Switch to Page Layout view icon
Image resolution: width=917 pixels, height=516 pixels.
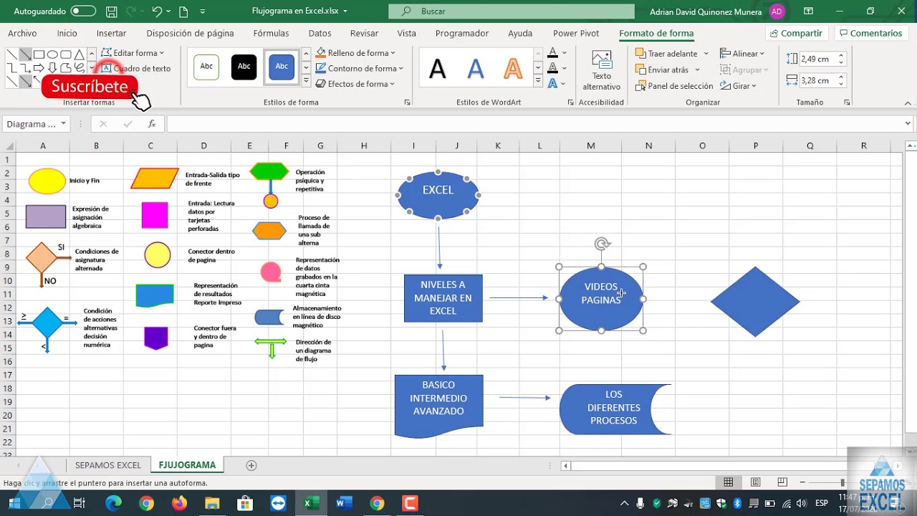[756, 482]
